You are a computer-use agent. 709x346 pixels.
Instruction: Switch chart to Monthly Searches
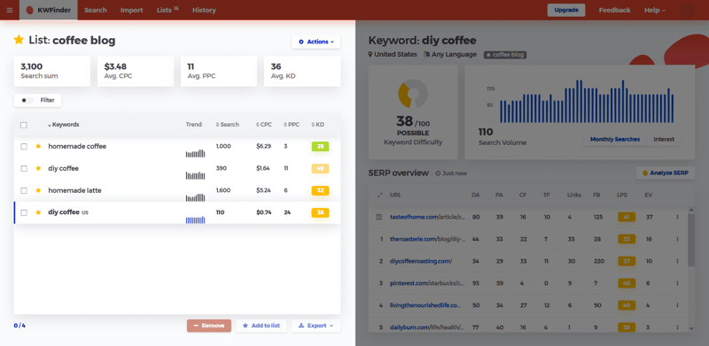tap(615, 139)
